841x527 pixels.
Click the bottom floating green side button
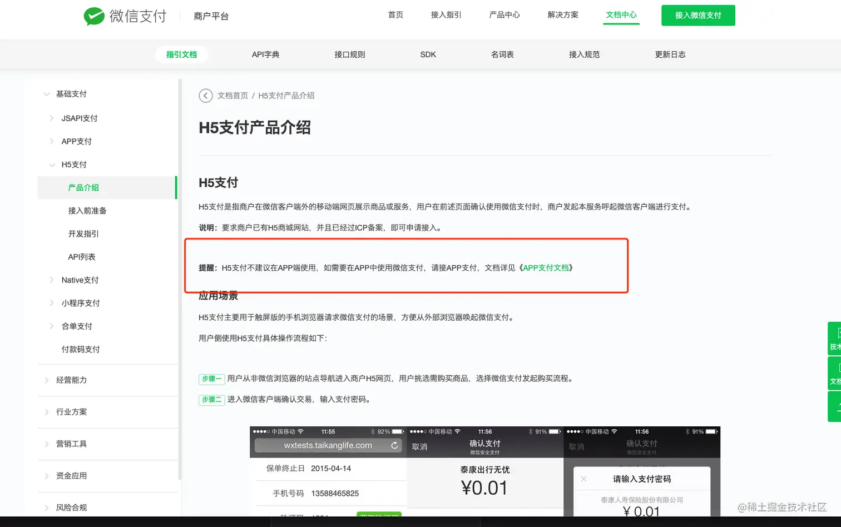[834, 406]
